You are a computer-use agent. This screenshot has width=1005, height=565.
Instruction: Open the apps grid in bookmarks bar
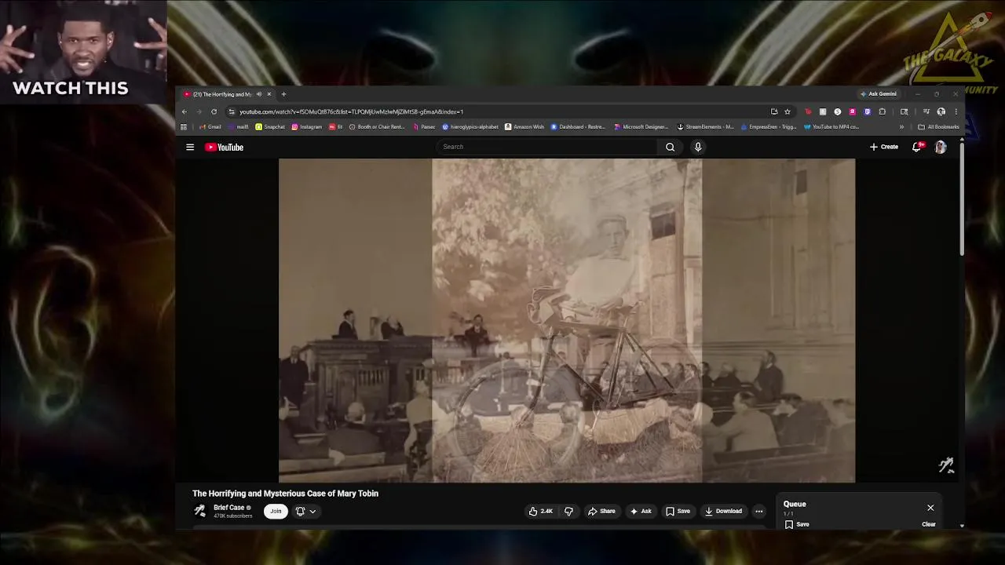coord(184,127)
